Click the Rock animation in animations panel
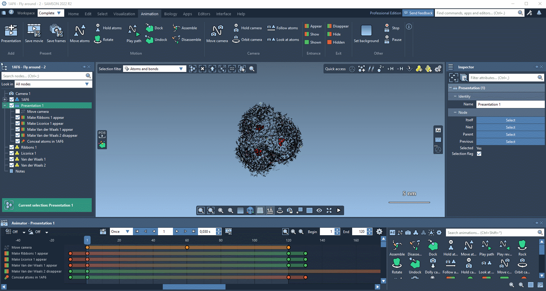 pos(522,246)
